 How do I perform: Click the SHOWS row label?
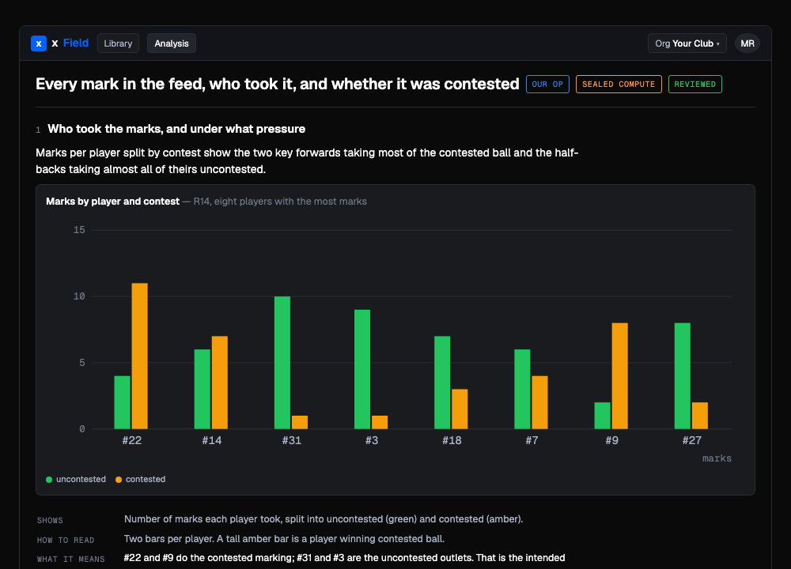pos(50,521)
